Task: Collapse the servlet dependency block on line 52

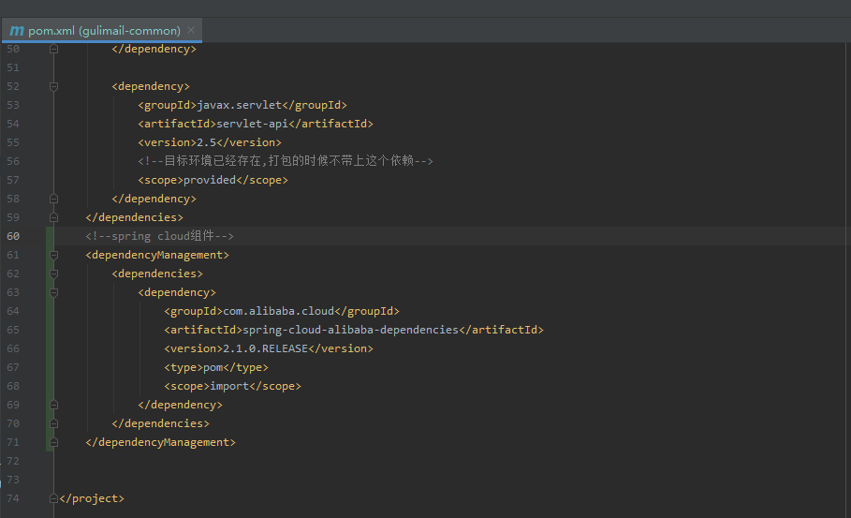Action: pos(53,86)
